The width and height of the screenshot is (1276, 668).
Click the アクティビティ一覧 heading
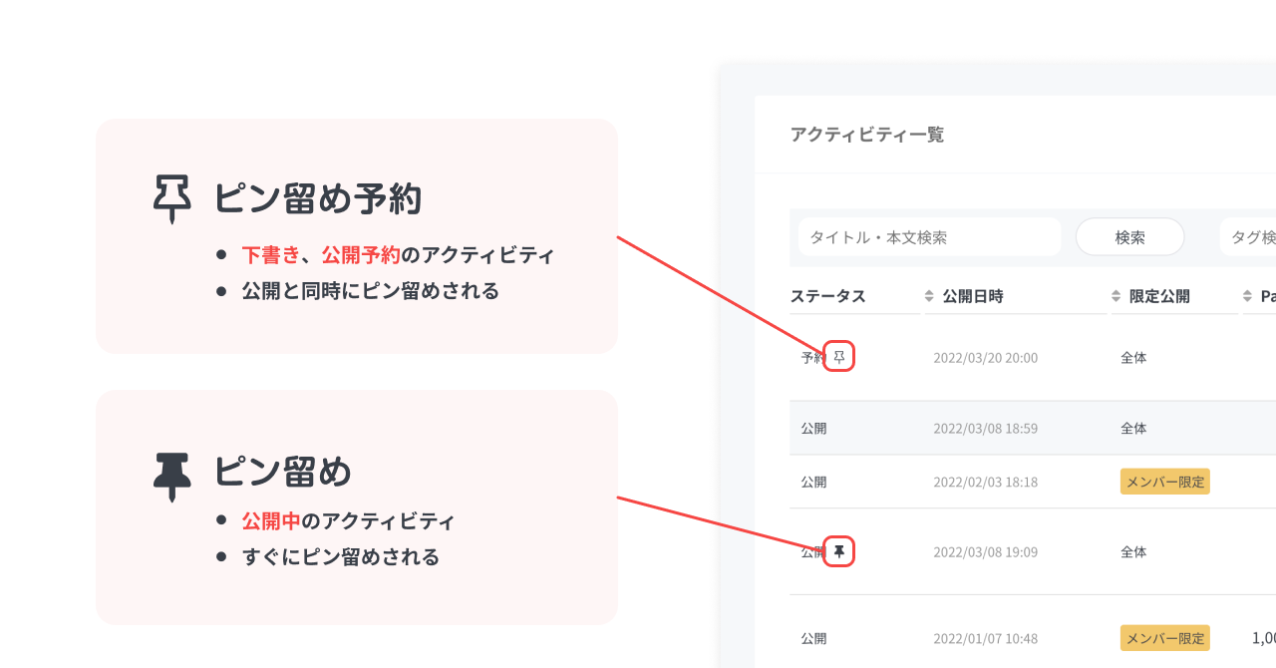pos(866,135)
